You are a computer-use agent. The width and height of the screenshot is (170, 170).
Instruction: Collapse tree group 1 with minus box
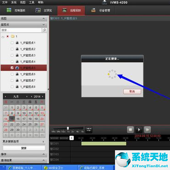[x=3, y=36]
